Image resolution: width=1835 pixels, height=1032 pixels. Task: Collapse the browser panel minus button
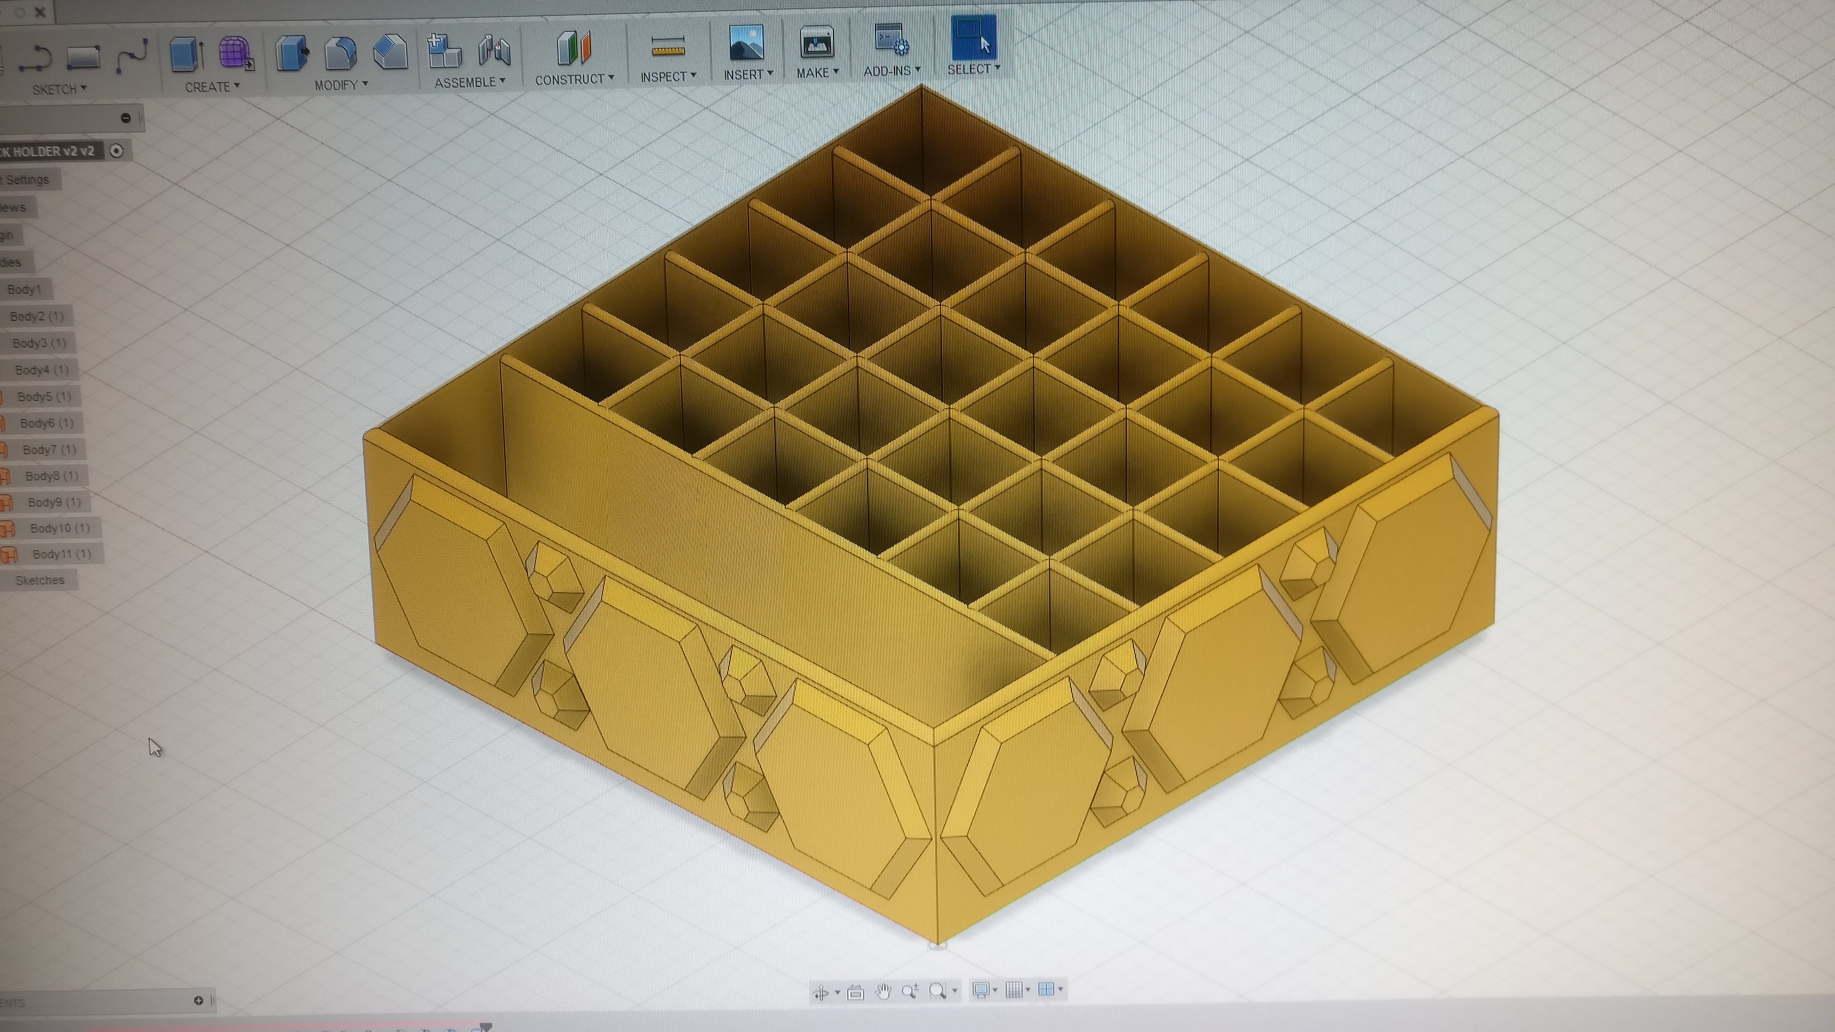126,118
